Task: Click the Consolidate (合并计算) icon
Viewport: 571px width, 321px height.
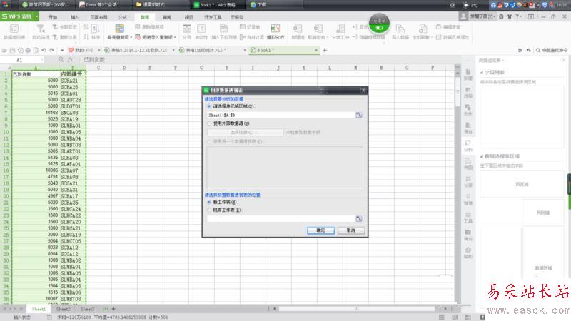Action: (x=243, y=37)
